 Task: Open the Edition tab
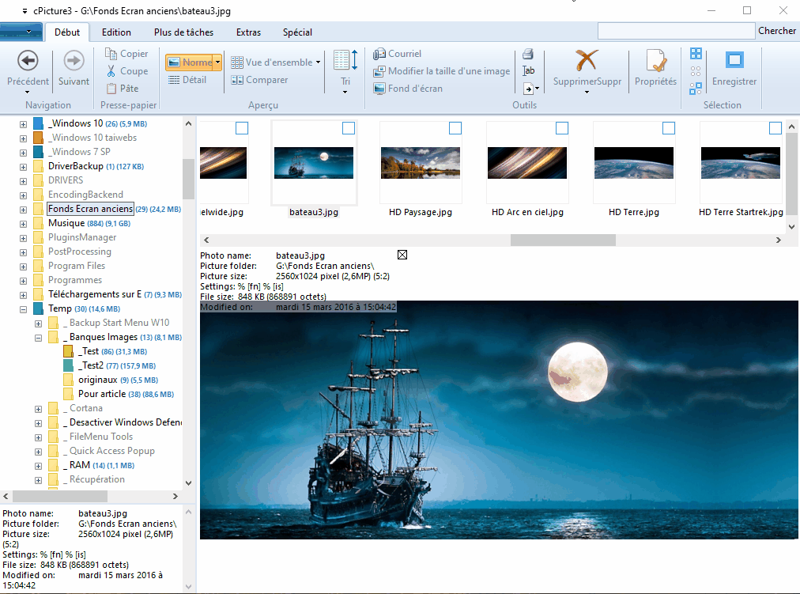116,32
